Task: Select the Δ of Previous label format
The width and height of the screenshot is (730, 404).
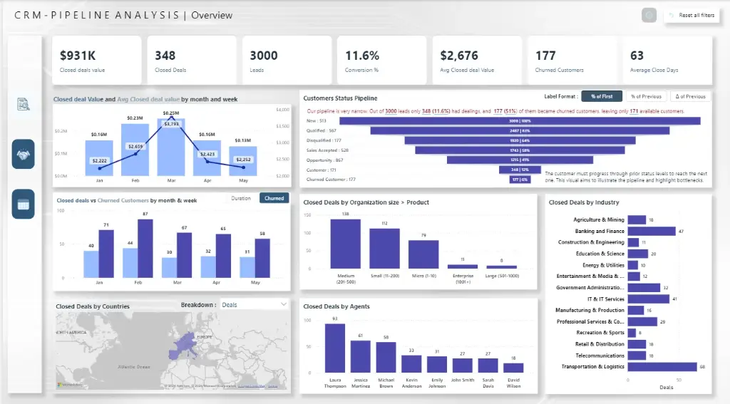Action: (x=690, y=96)
